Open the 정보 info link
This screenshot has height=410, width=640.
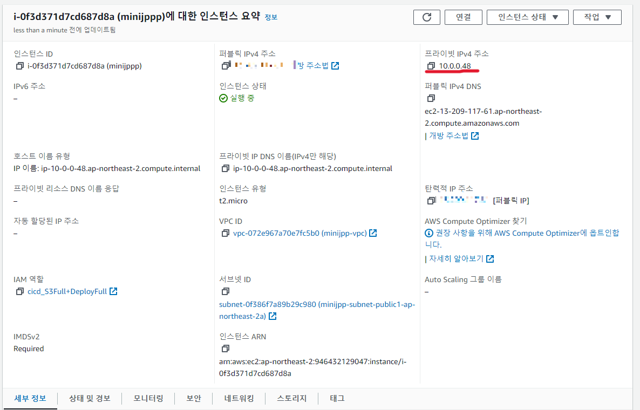(271, 17)
